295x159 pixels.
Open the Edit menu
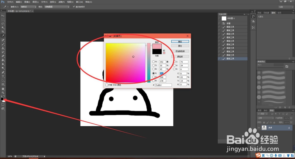[19, 2]
